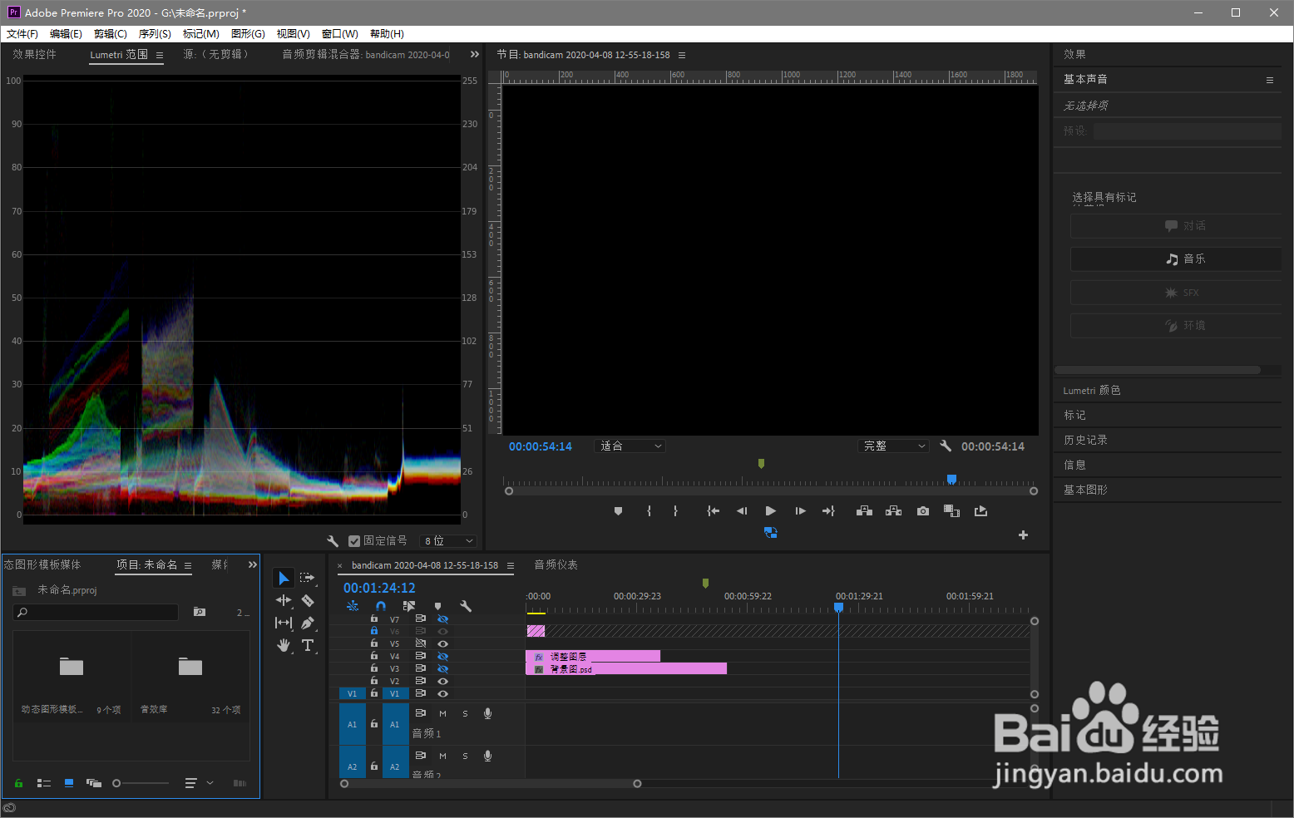Go to Out point in Program monitor
Screen dimensions: 1294x818
click(x=828, y=511)
